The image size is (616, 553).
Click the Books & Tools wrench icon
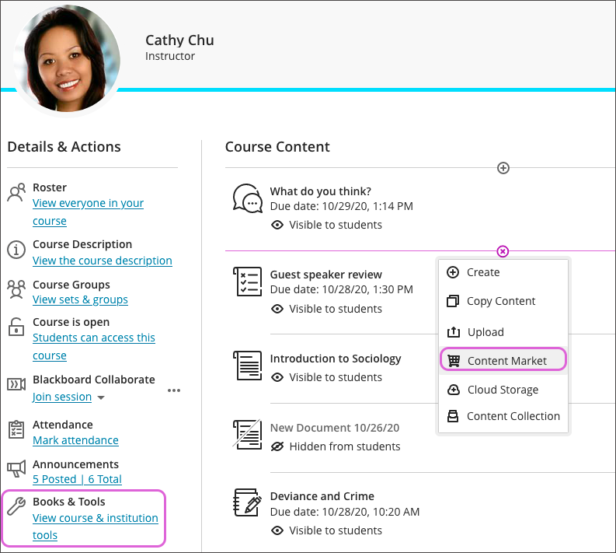(x=16, y=506)
